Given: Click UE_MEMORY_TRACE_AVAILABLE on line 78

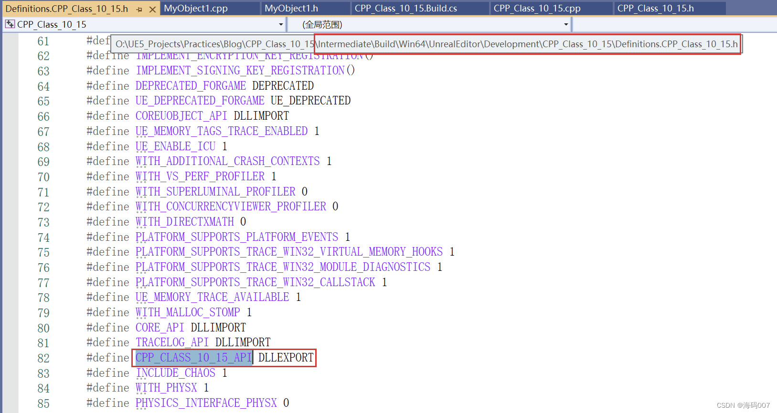Looking at the screenshot, I should coord(212,297).
